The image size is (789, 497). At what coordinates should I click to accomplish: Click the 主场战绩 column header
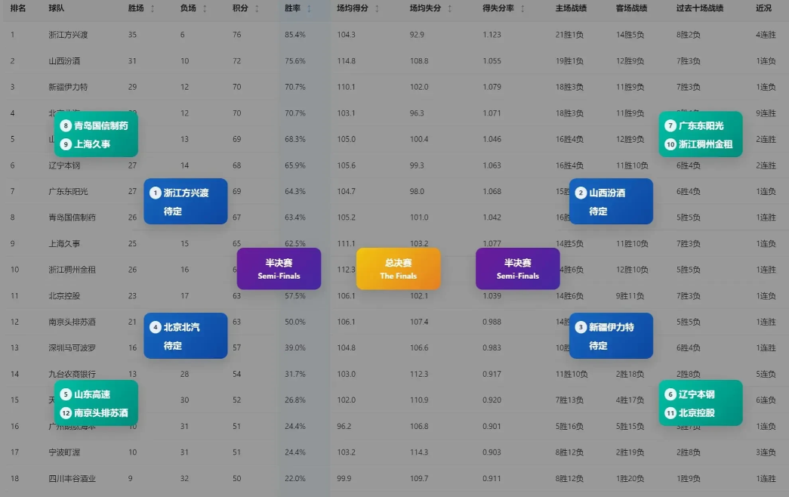(x=571, y=8)
